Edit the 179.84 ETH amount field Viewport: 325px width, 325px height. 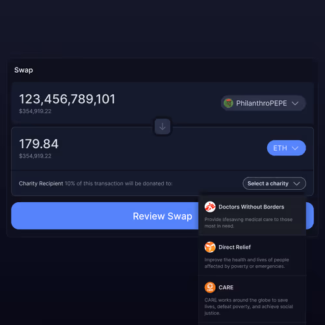coord(39,144)
